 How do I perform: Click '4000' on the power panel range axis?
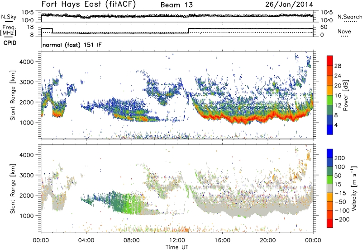pyautogui.click(x=26, y=62)
